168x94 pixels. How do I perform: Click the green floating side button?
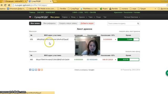[167, 73]
